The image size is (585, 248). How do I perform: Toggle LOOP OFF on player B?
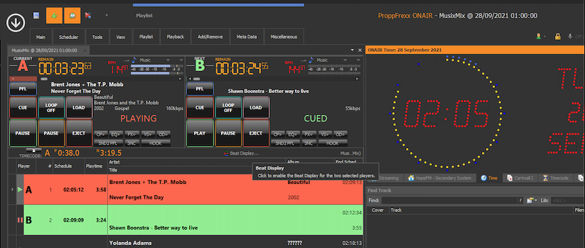228,108
